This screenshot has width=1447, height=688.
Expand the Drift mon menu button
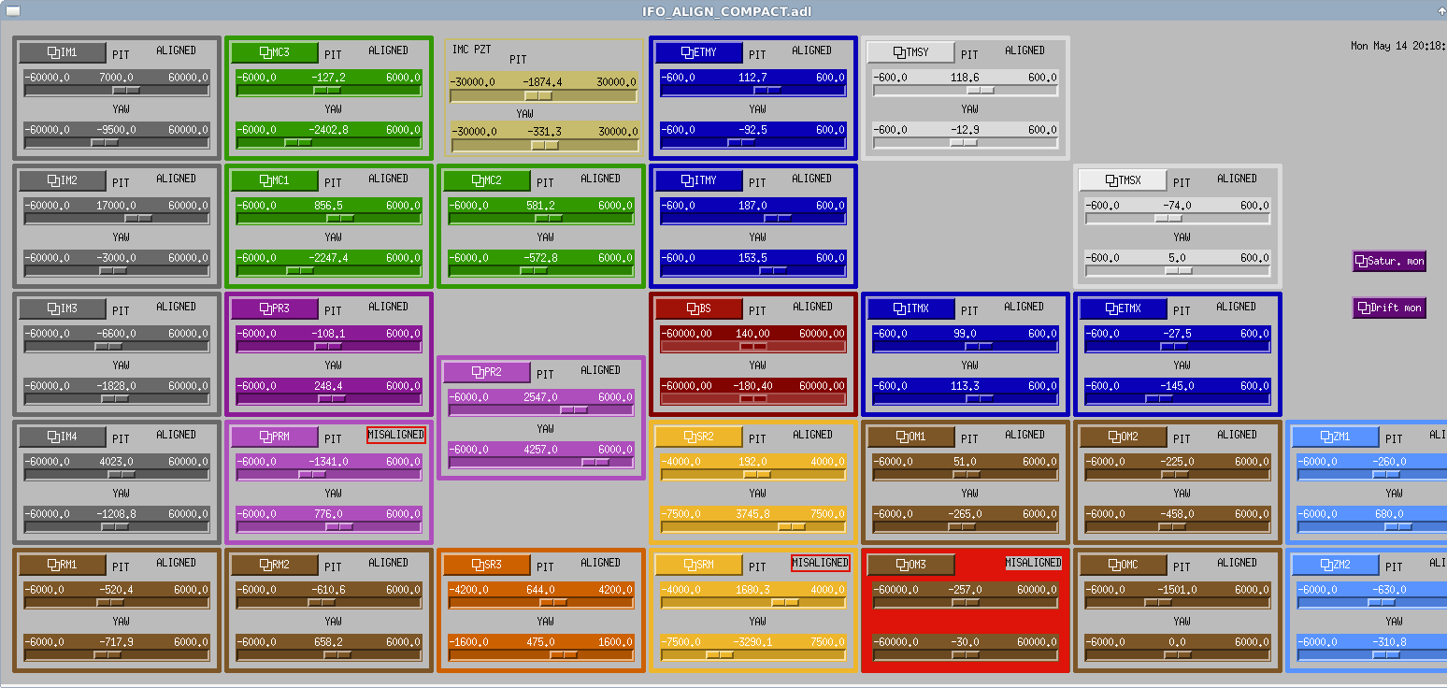[1389, 308]
